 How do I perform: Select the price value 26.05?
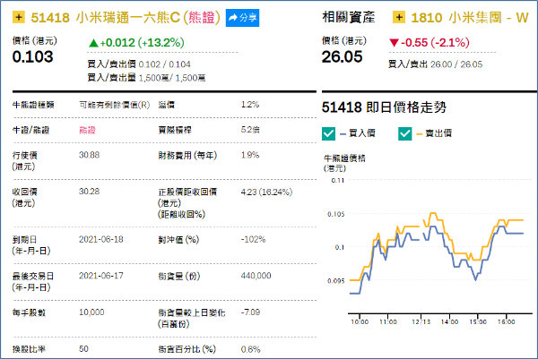tap(342, 57)
